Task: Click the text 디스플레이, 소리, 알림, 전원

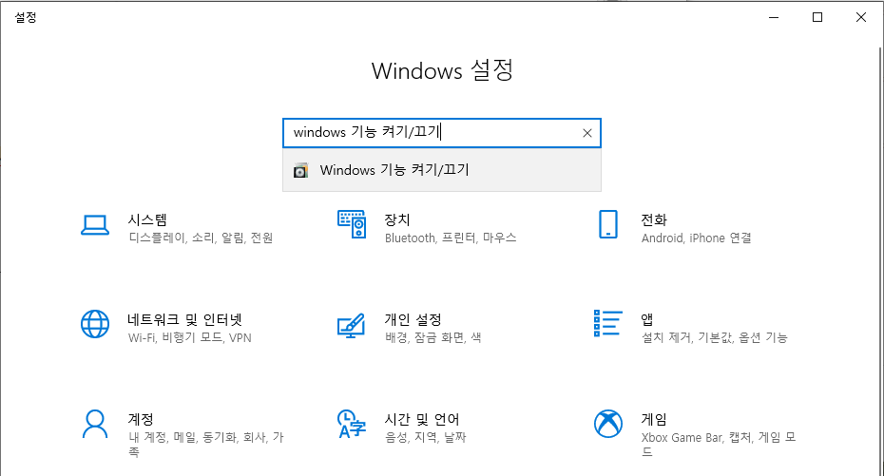Action: pos(201,238)
